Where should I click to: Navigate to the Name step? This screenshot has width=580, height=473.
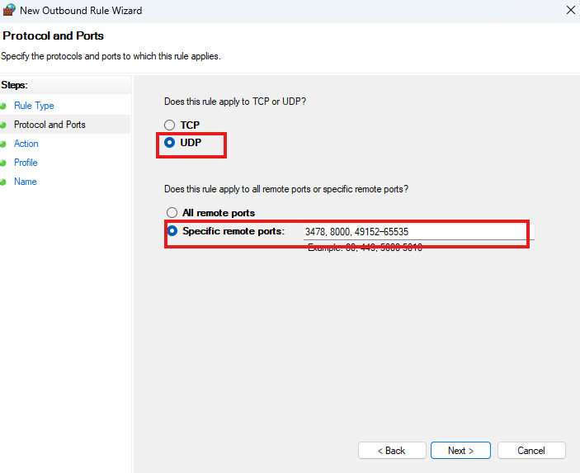(26, 182)
